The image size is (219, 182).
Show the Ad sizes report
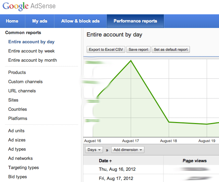coord(17,140)
